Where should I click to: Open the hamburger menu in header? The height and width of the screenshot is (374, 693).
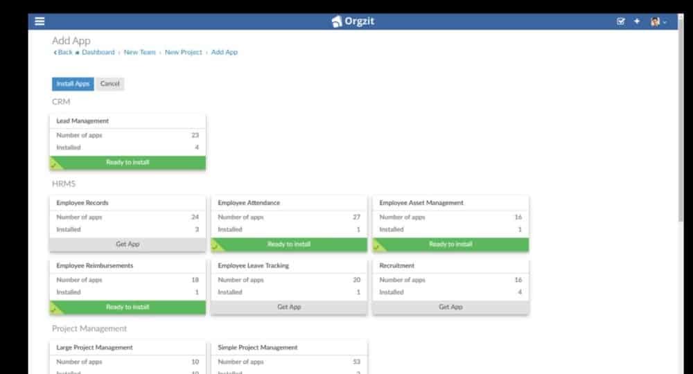point(40,21)
